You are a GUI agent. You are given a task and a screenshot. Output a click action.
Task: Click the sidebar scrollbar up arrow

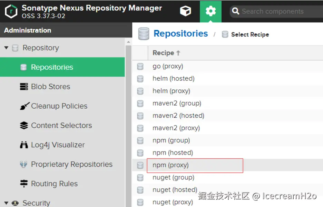click(x=128, y=42)
